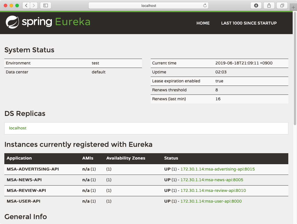Click the localhost address bar field
Image resolution: width=297 pixels, height=224 pixels.
(x=148, y=5)
